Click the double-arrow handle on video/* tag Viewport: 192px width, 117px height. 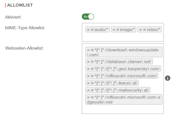[141, 30]
